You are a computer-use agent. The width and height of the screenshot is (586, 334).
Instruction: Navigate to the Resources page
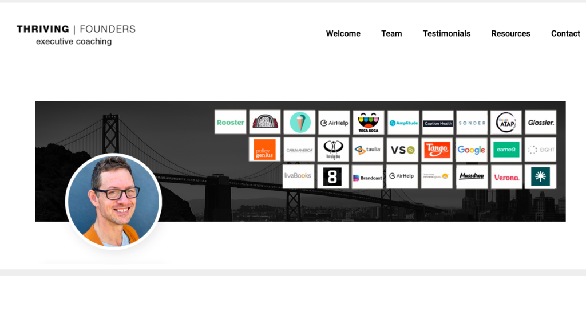pyautogui.click(x=510, y=33)
